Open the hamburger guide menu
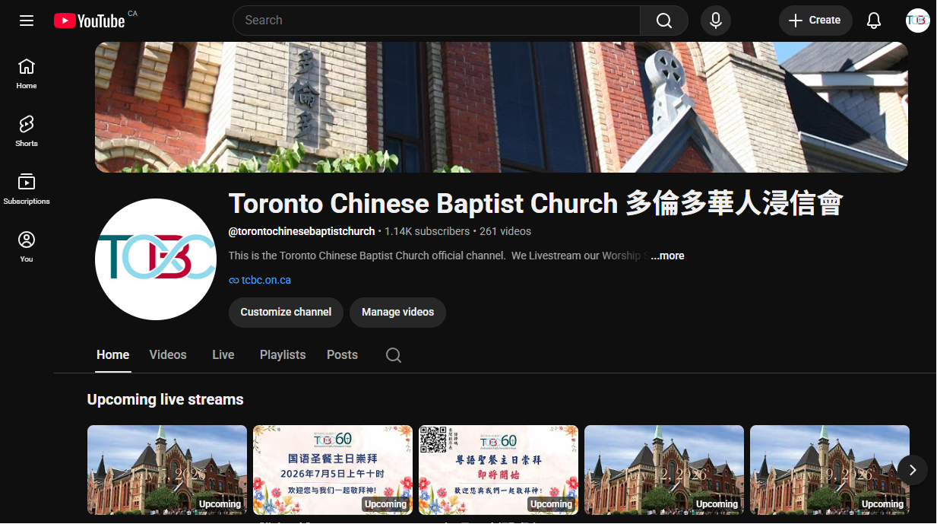 (27, 21)
